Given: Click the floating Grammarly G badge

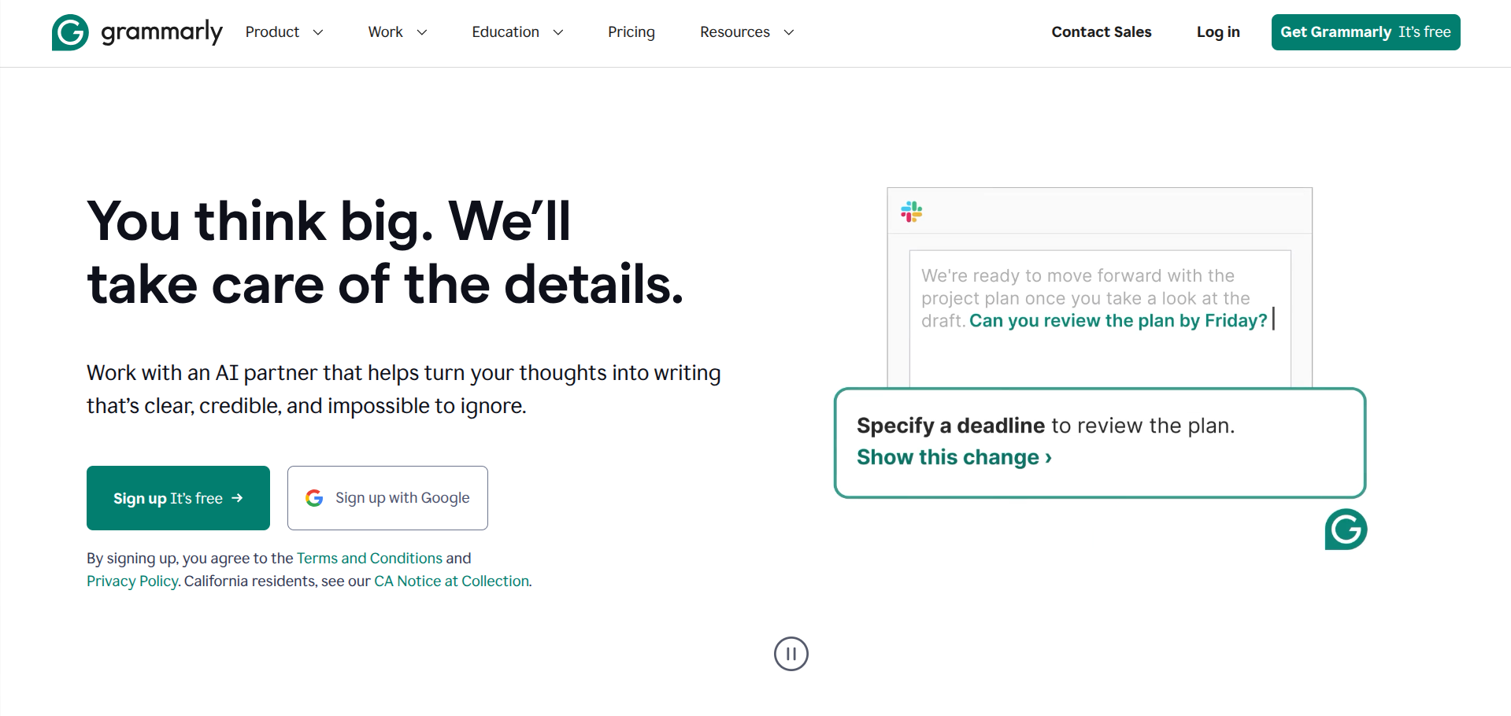Looking at the screenshot, I should [1346, 530].
